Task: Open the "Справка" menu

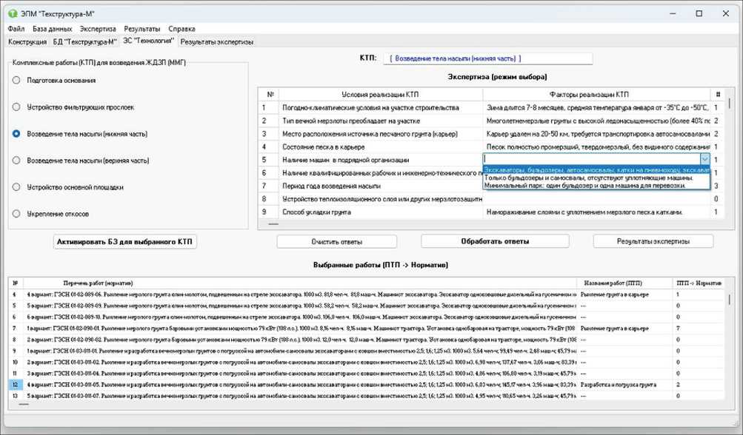Action: tap(181, 29)
